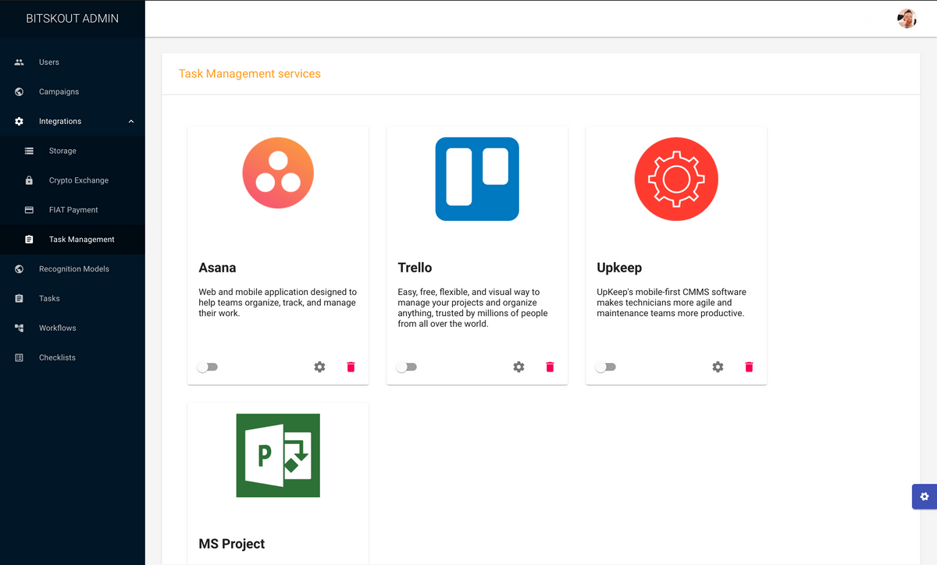Click the FIAT Payment credit card icon

pyautogui.click(x=29, y=210)
